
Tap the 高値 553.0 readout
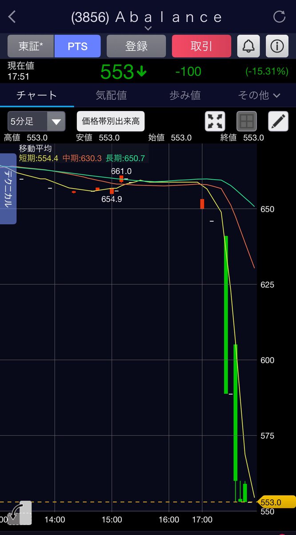tap(25, 138)
